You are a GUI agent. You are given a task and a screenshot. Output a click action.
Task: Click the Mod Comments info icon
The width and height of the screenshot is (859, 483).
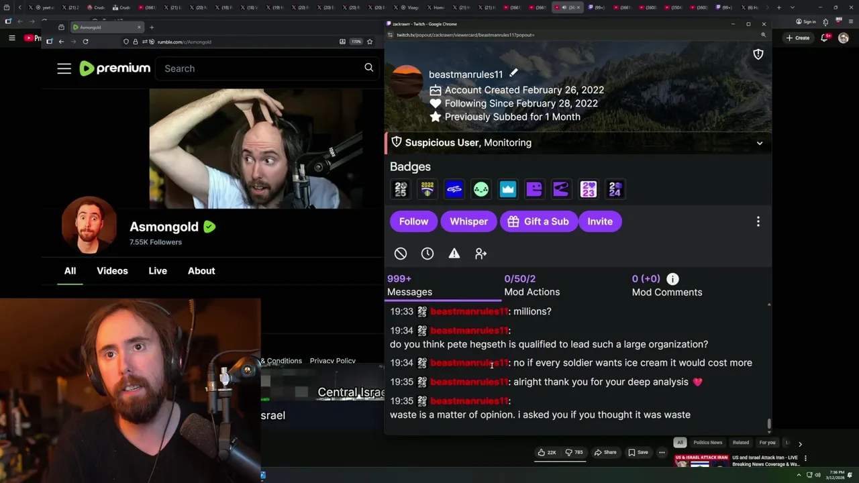(672, 278)
